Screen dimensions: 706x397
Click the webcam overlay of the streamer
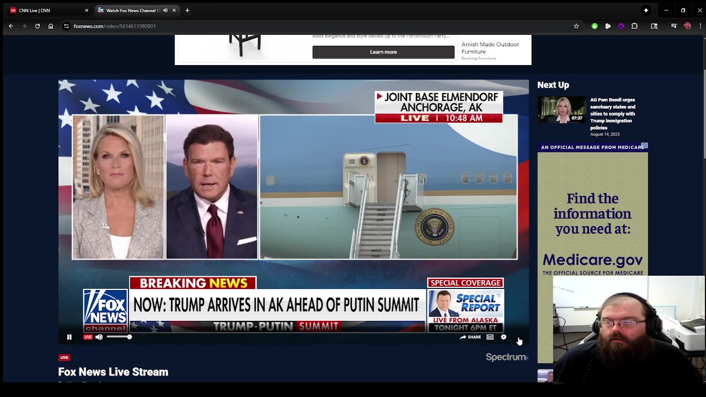click(x=629, y=330)
